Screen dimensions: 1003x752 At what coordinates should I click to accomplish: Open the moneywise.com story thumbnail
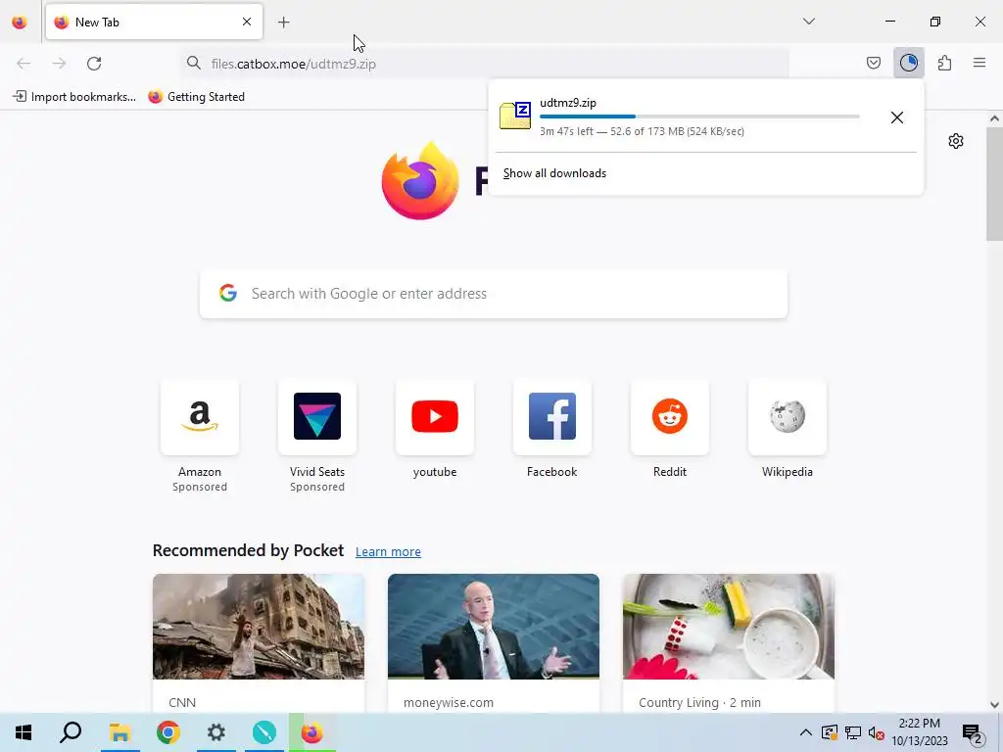tap(494, 627)
